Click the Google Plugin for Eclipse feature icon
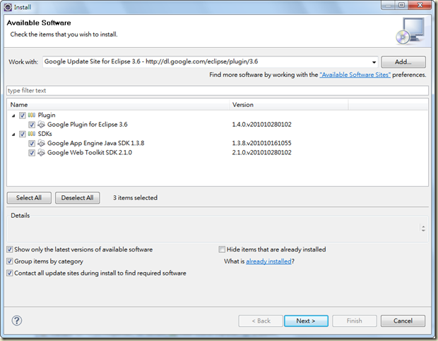 point(41,124)
